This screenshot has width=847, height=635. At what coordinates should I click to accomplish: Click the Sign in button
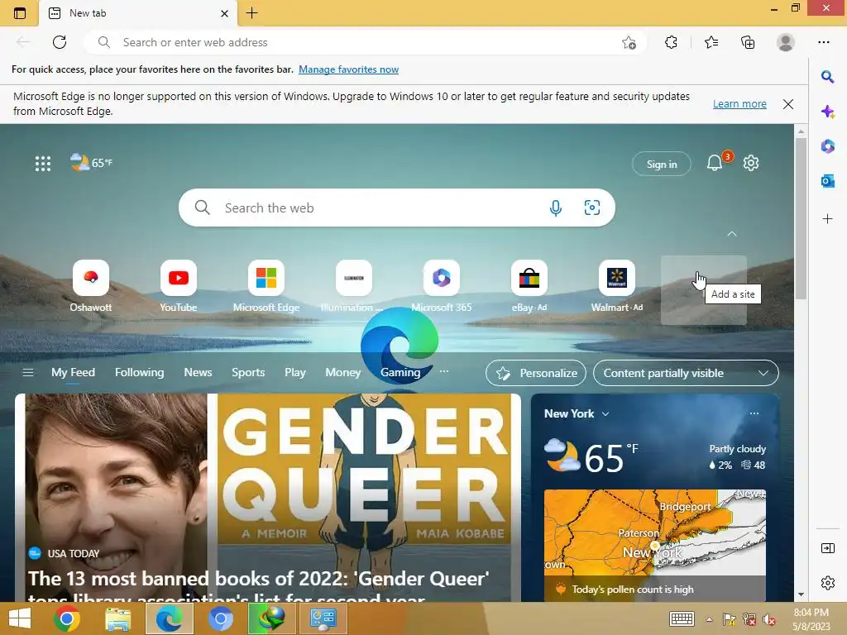(x=661, y=165)
